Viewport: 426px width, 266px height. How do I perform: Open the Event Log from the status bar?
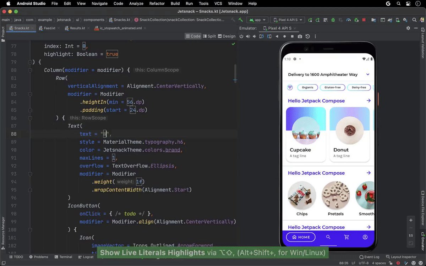(x=369, y=257)
